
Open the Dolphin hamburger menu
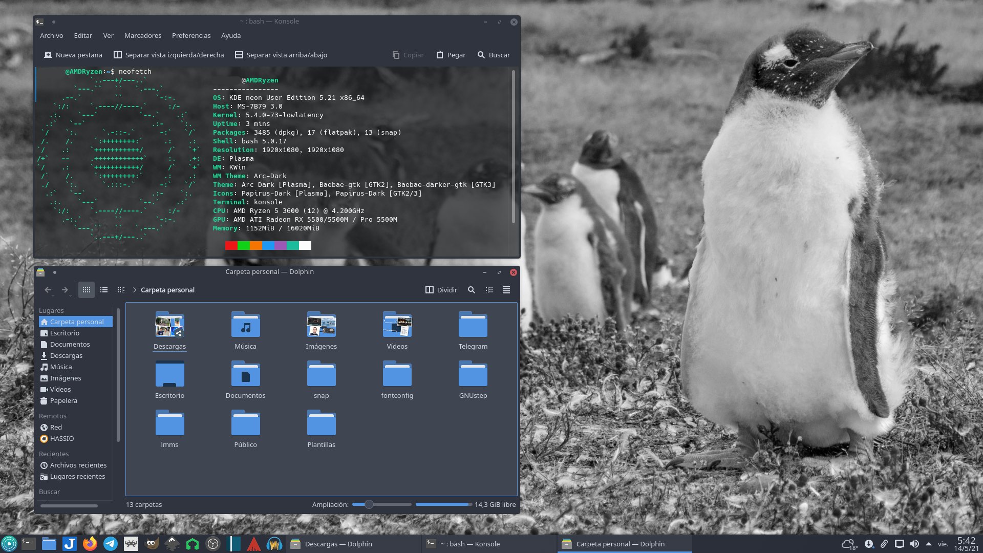coord(506,290)
